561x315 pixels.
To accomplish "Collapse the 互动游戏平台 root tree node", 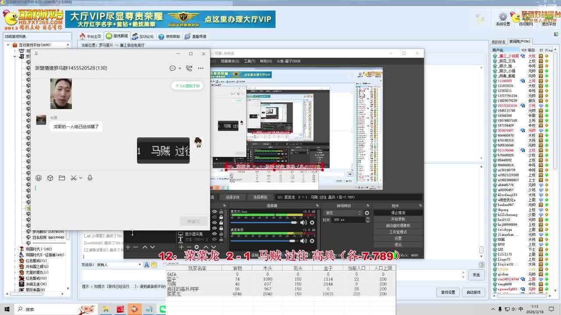I will (x=9, y=45).
